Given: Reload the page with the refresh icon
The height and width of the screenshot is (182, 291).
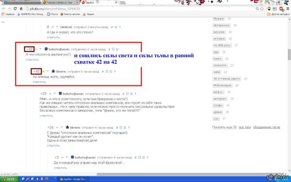Looking at the screenshot, I should pyautogui.click(x=15, y=9).
